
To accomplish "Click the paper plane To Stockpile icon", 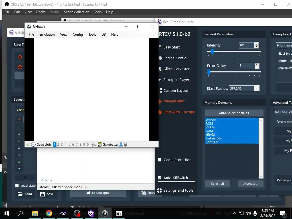I will pyautogui.click(x=88, y=193).
